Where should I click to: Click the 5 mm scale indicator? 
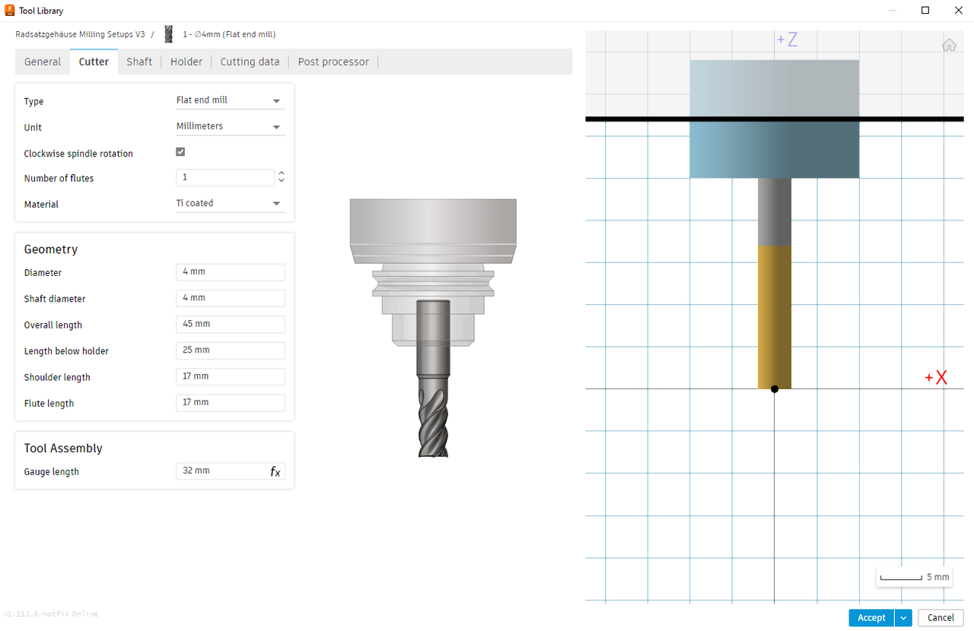[x=914, y=577]
